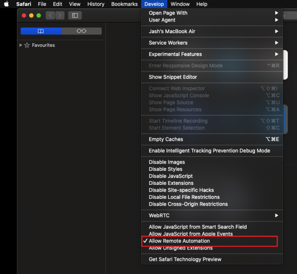This screenshot has width=297, height=274.
Task: Select the Favourites star item
Action: pos(39,45)
